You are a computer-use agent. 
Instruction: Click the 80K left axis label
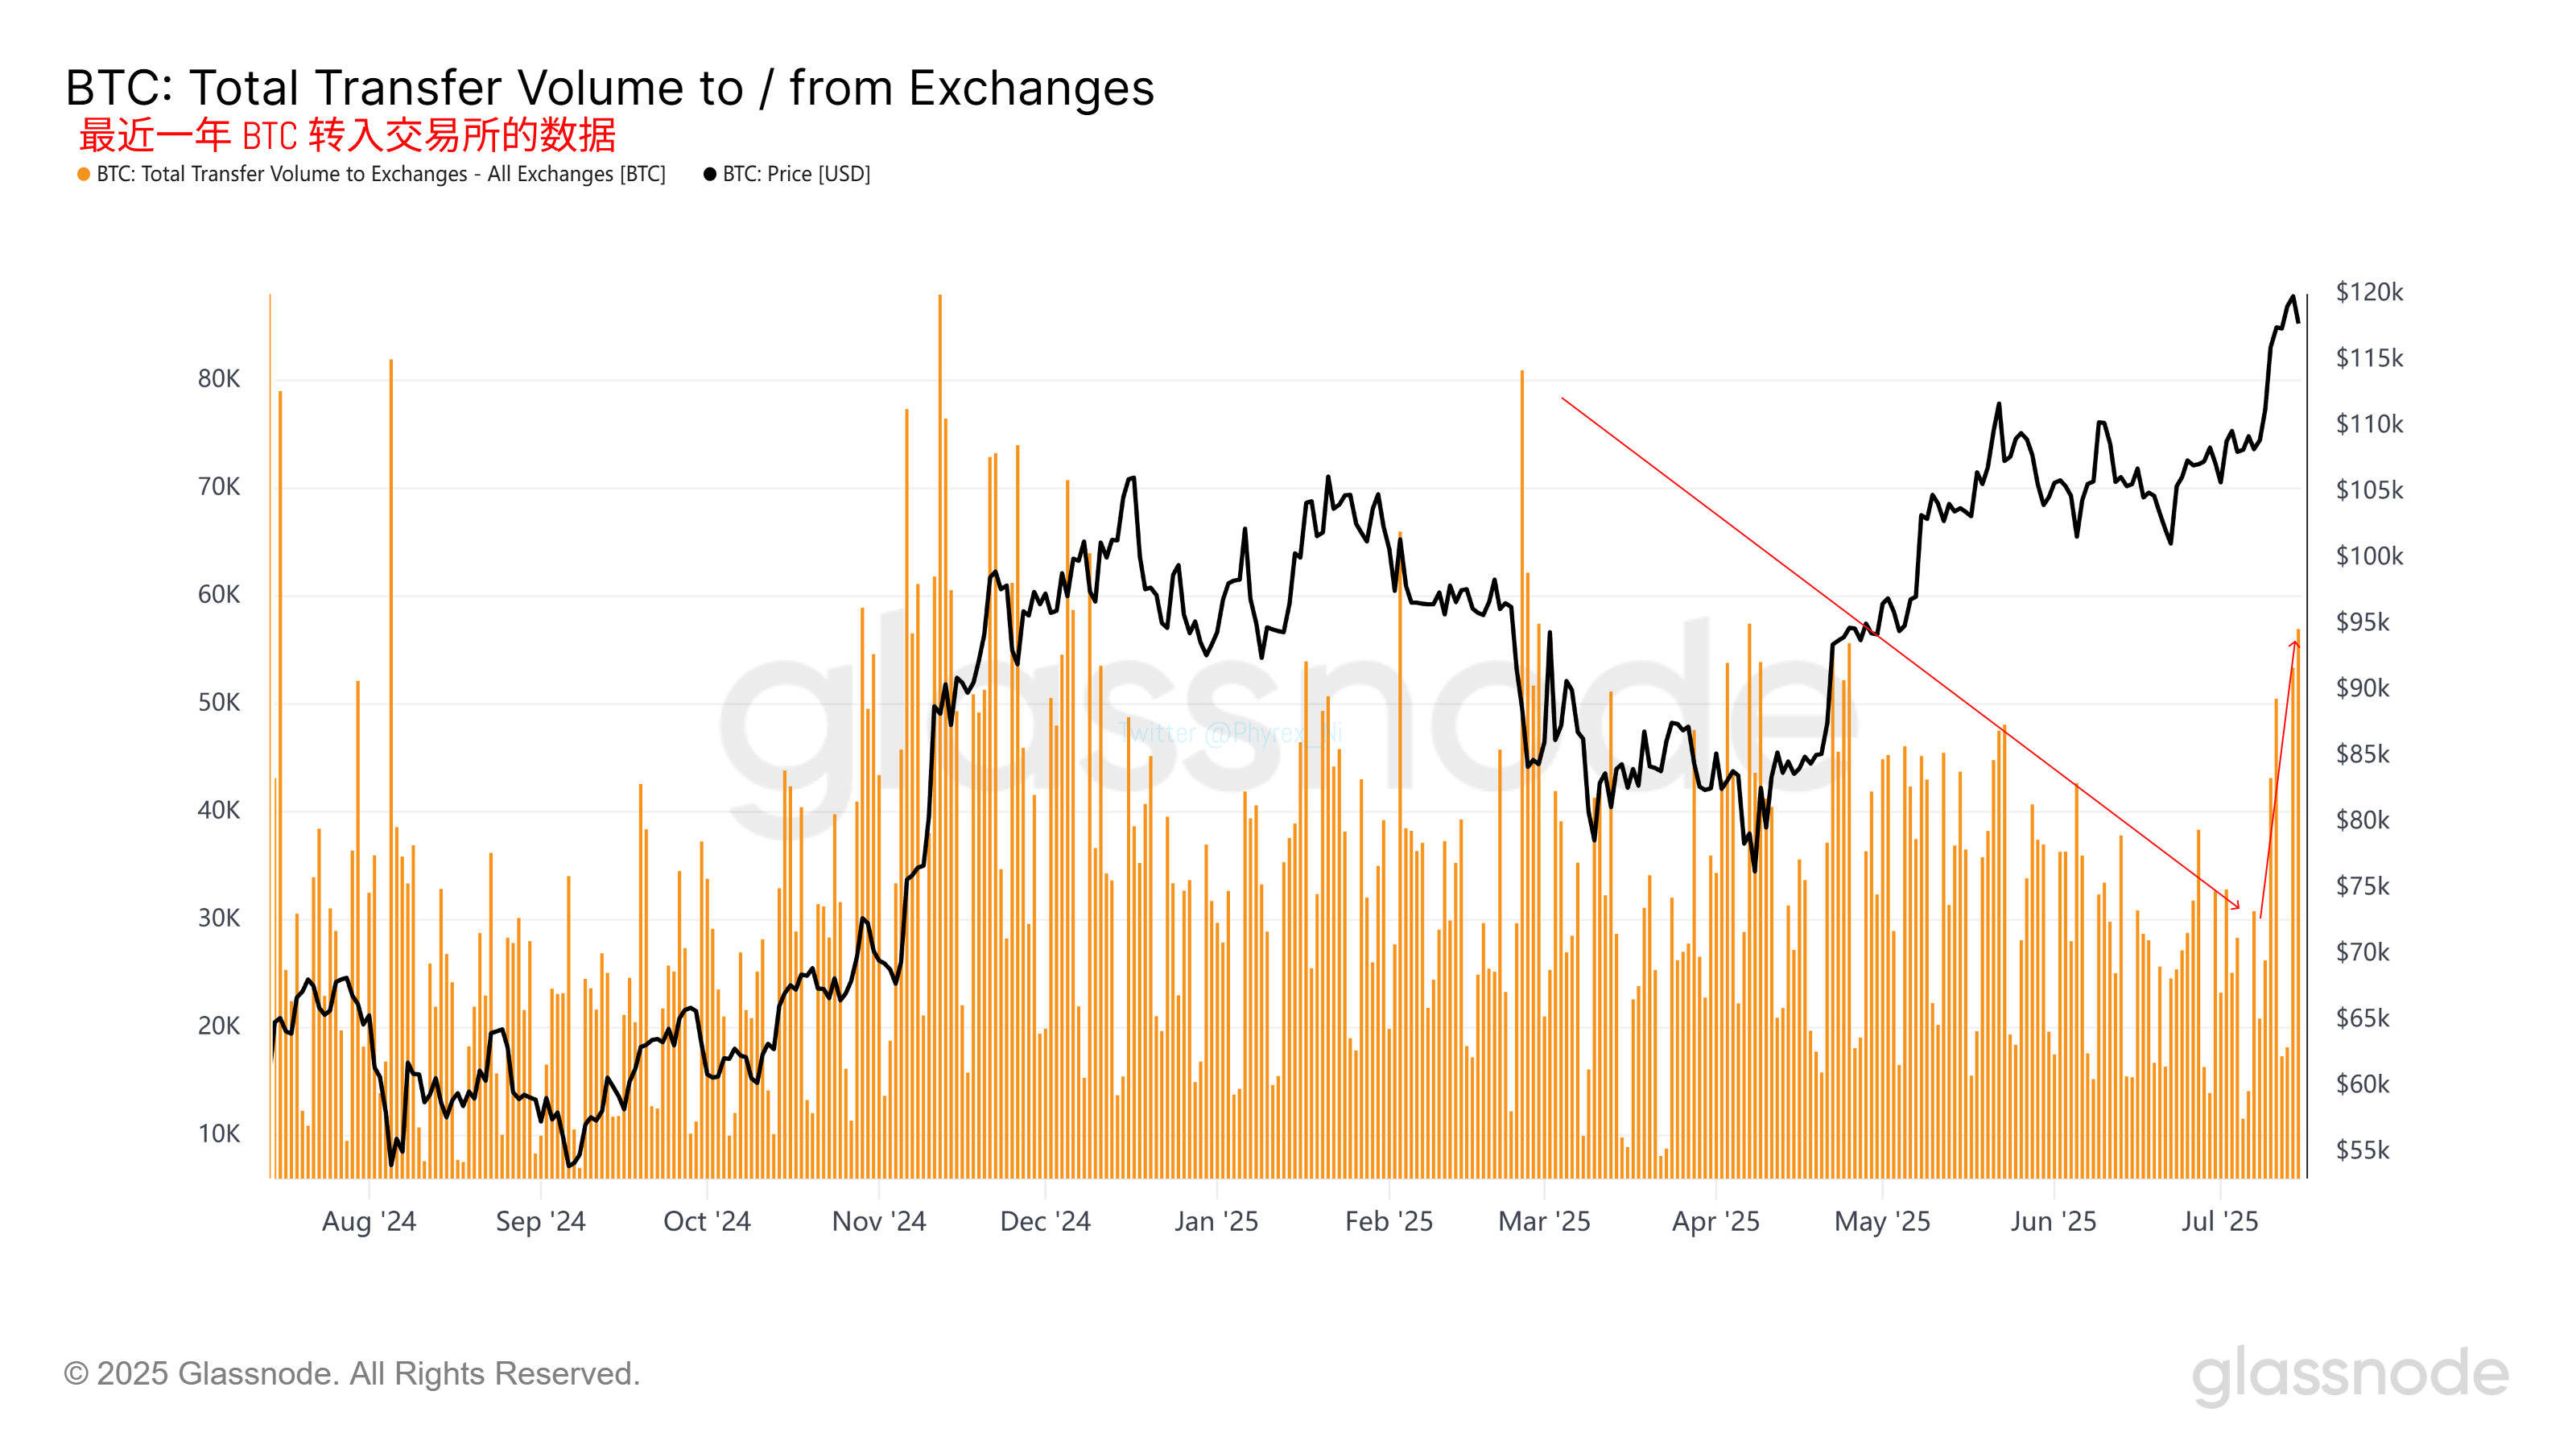coord(219,379)
